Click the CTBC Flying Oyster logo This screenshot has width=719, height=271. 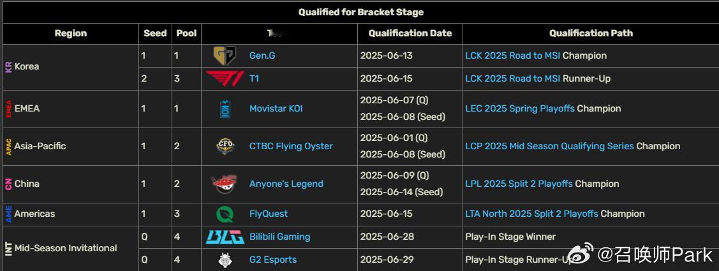pos(225,146)
